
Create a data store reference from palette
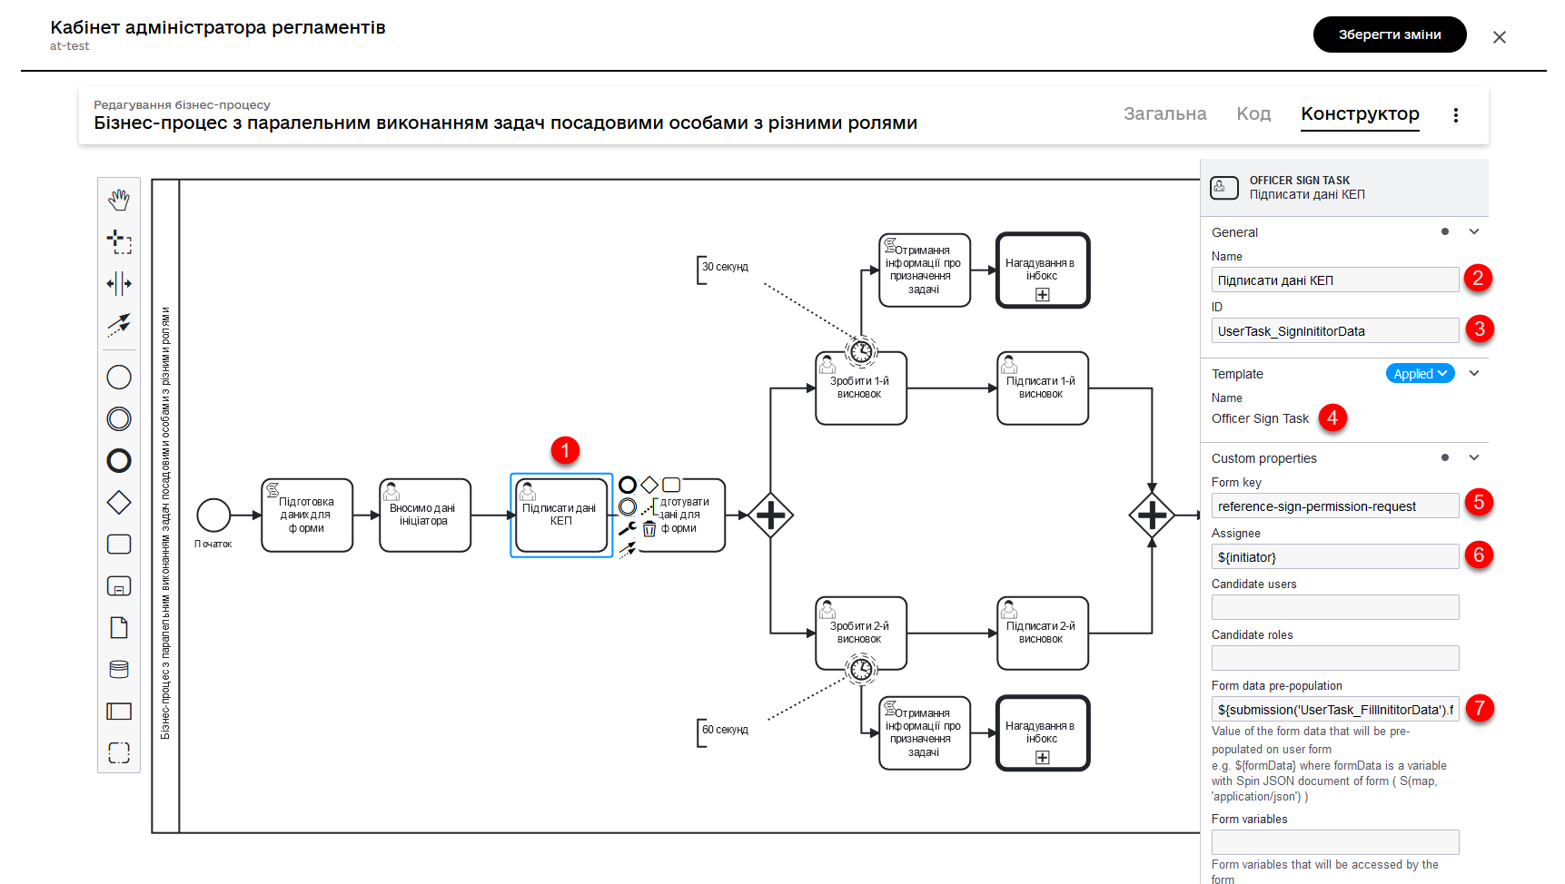click(x=119, y=669)
